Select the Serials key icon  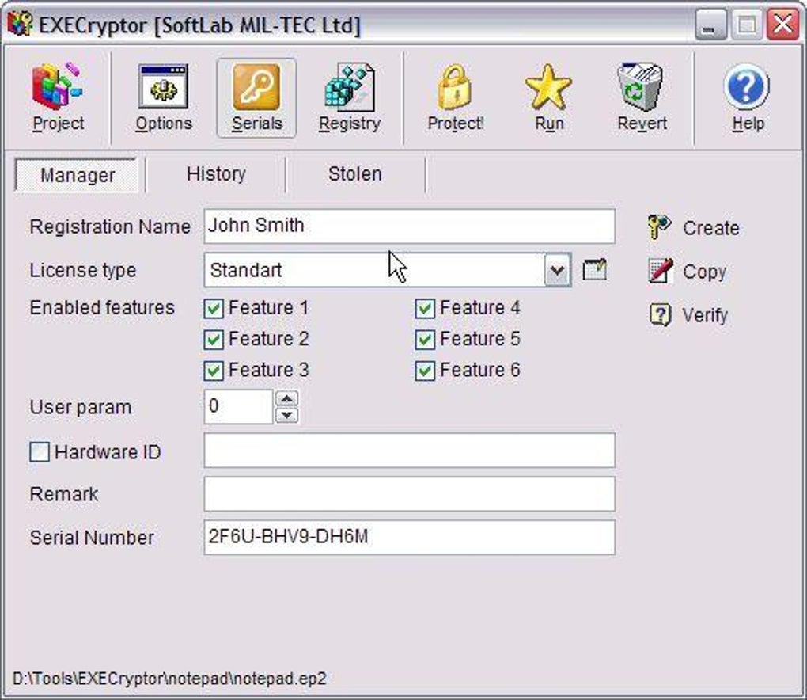[256, 86]
